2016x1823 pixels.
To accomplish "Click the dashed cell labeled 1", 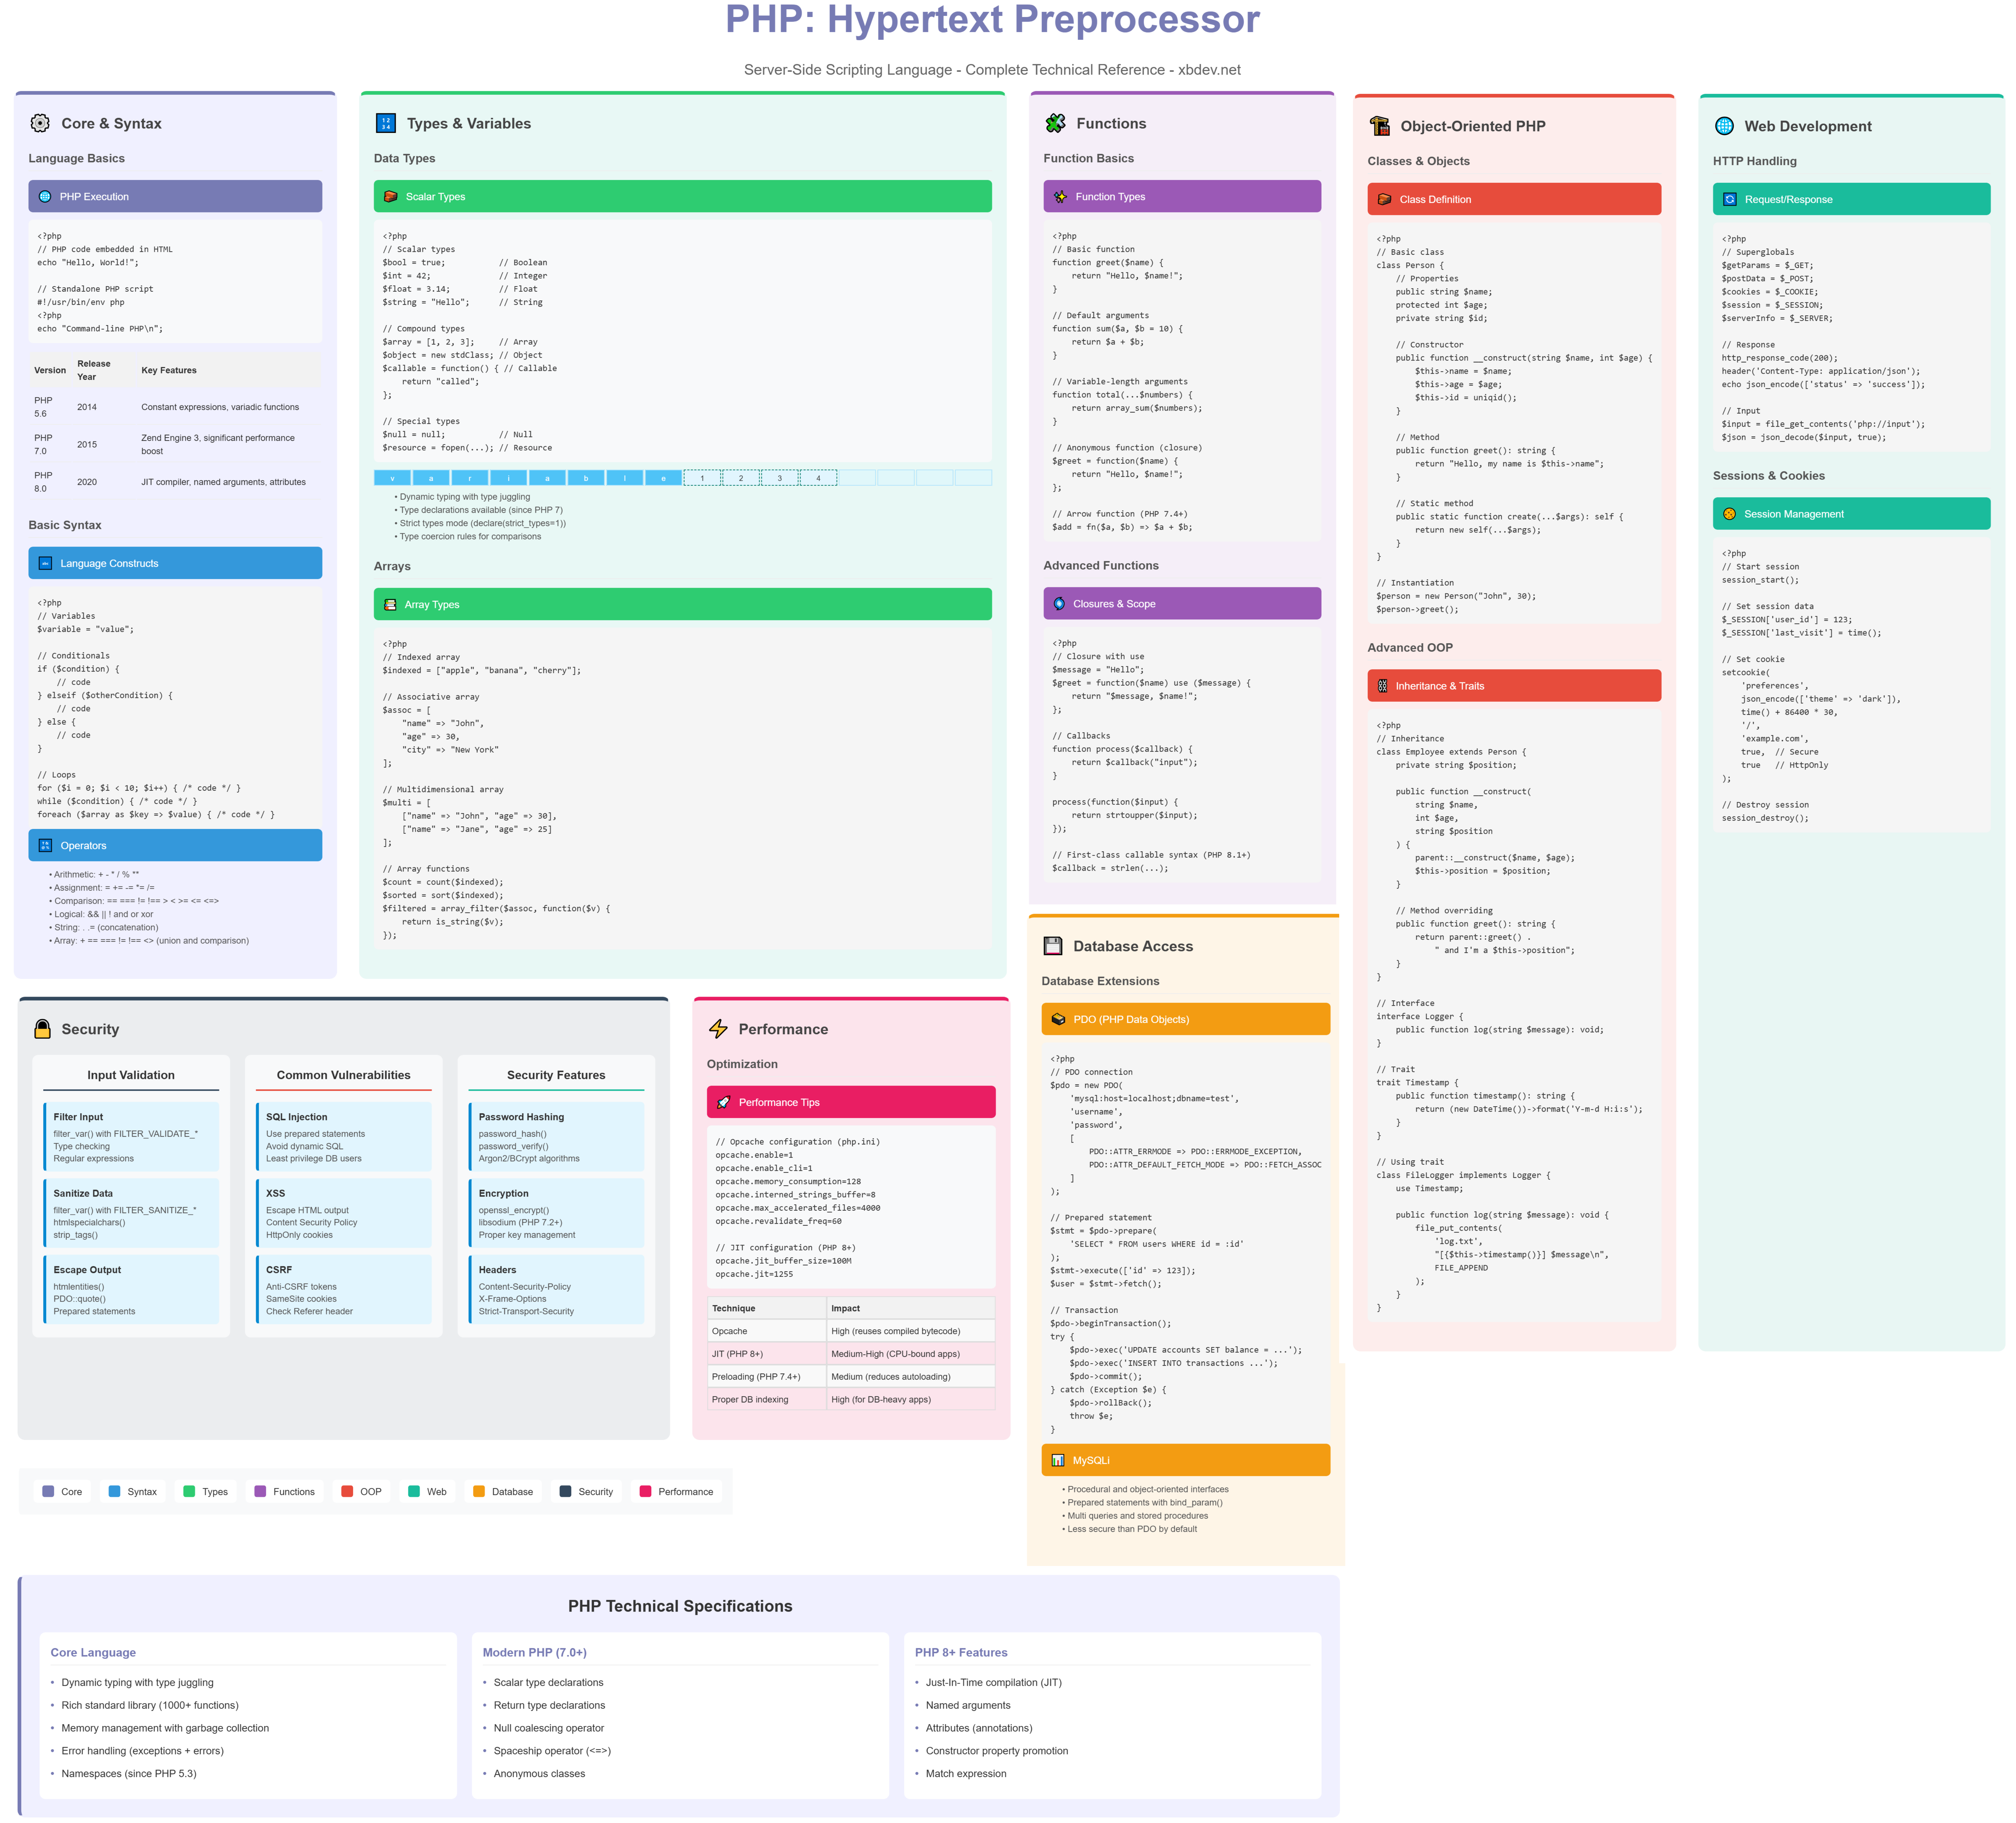I will click(x=702, y=478).
